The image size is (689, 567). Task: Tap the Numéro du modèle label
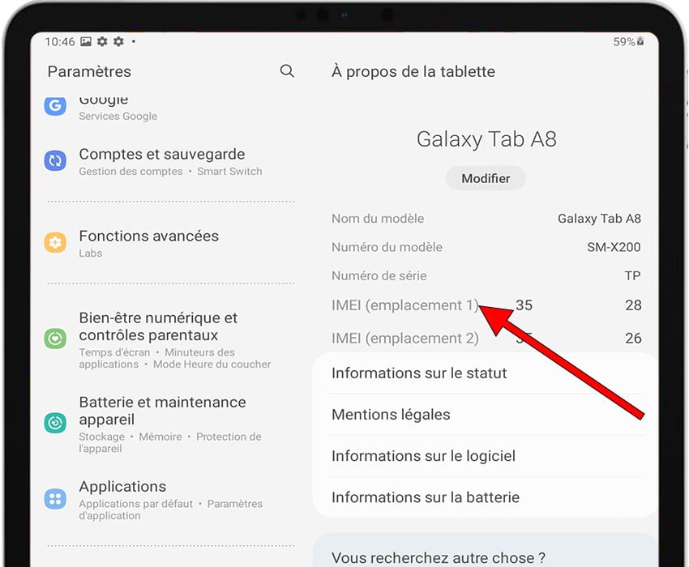387,247
